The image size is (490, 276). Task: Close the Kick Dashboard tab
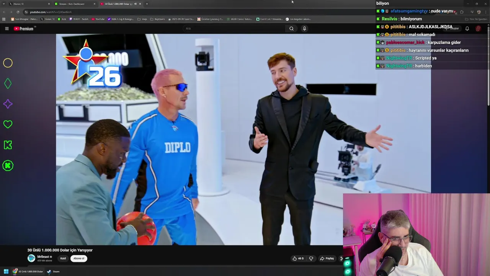95,4
